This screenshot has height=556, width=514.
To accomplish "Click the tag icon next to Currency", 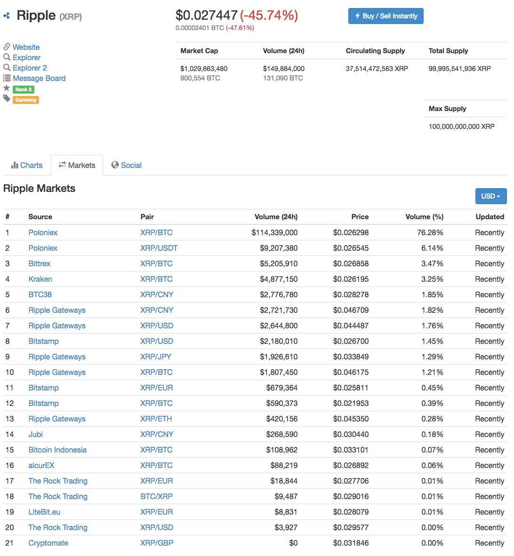I will click(x=7, y=98).
